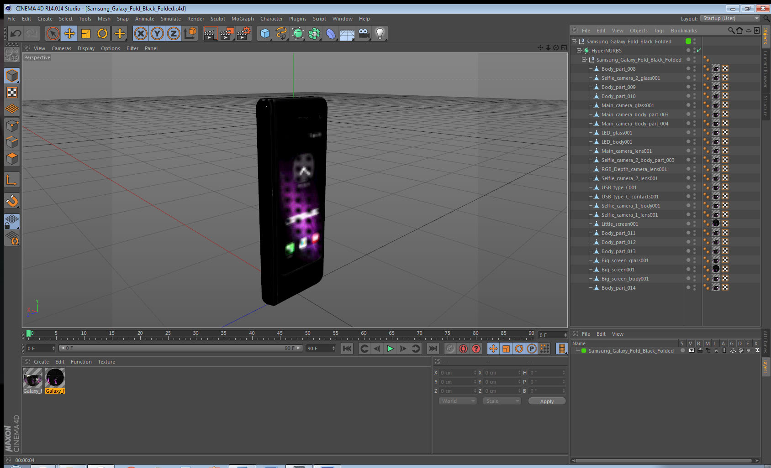Image resolution: width=771 pixels, height=468 pixels.
Task: Select the Big_screen_glass001 object
Action: point(625,260)
